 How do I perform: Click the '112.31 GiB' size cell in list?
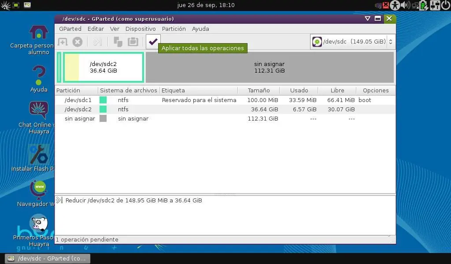coord(263,119)
